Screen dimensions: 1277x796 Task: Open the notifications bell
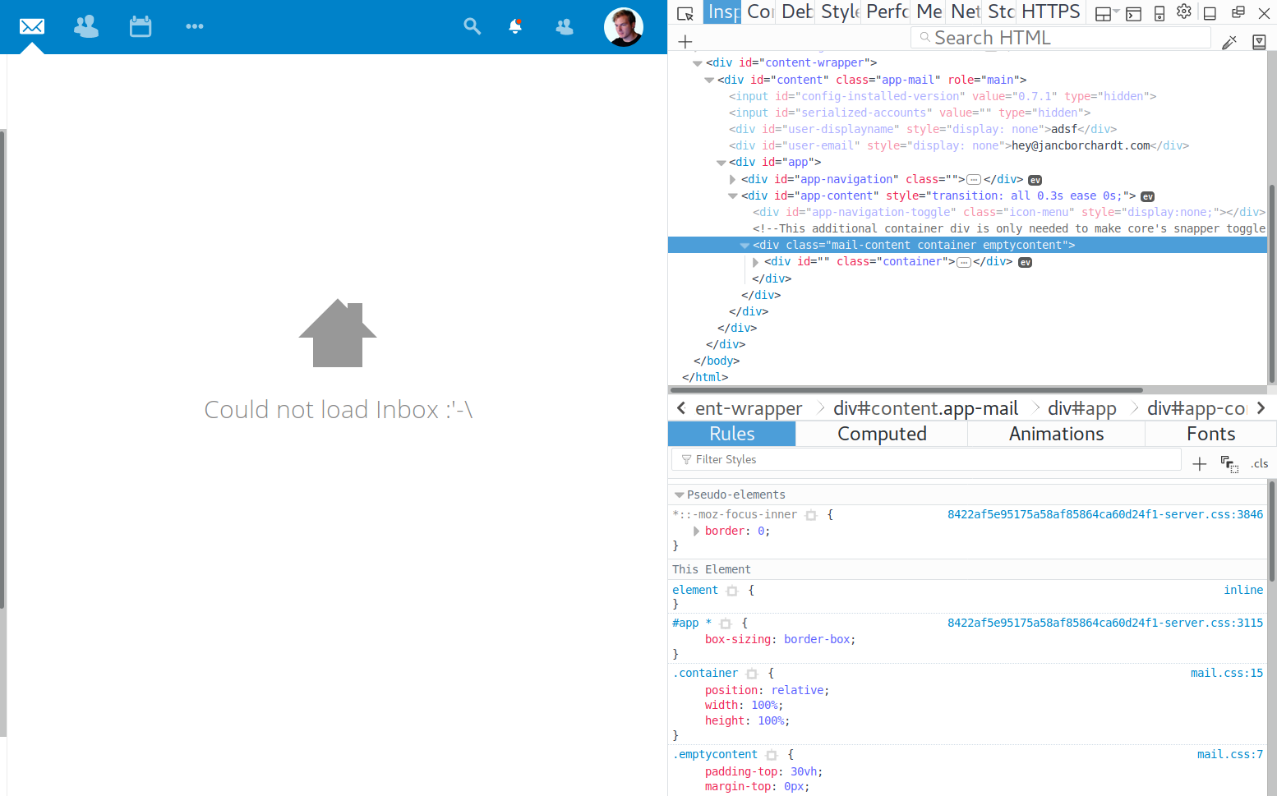pyautogui.click(x=515, y=26)
